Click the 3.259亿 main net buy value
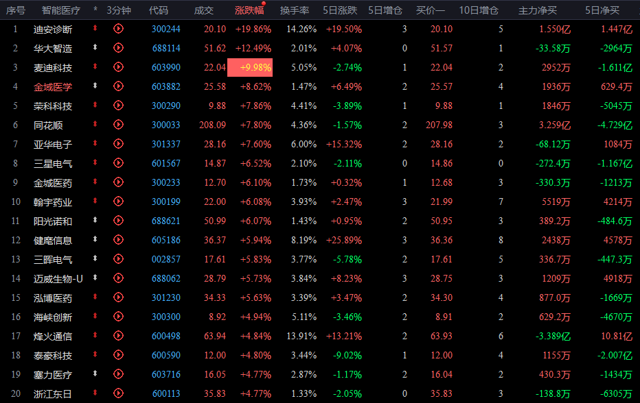 pos(555,125)
